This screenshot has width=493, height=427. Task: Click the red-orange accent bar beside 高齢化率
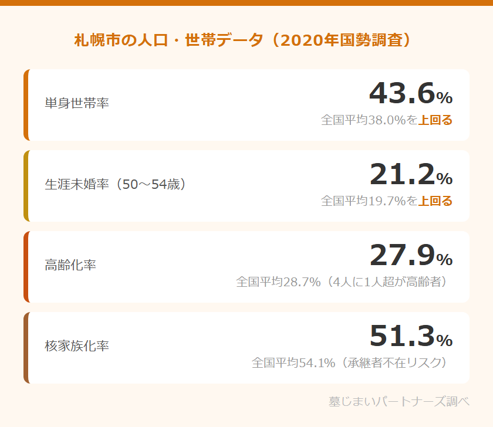pyautogui.click(x=26, y=267)
